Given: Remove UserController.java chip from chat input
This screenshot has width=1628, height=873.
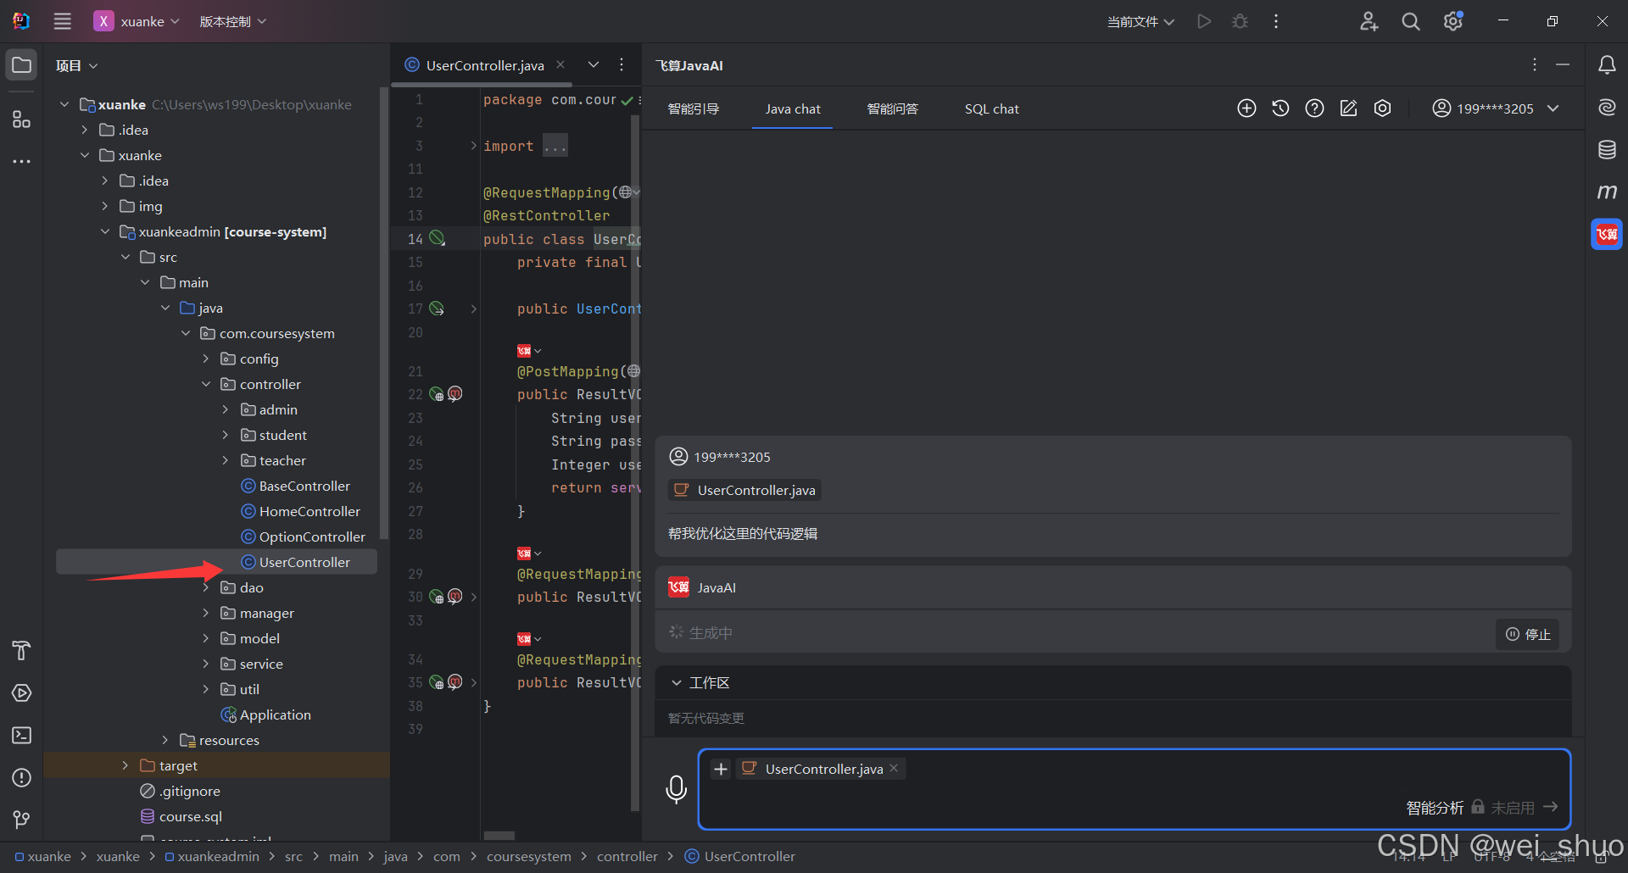Looking at the screenshot, I should 894,768.
